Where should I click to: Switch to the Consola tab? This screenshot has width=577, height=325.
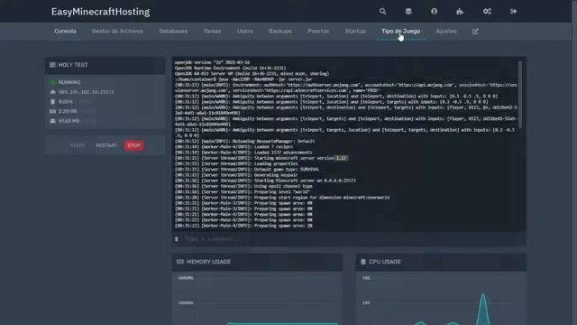point(65,32)
